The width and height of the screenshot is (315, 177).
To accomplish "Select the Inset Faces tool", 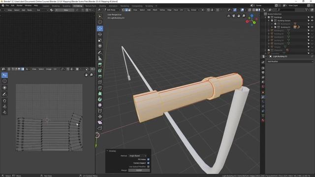I will (x=100, y=71).
